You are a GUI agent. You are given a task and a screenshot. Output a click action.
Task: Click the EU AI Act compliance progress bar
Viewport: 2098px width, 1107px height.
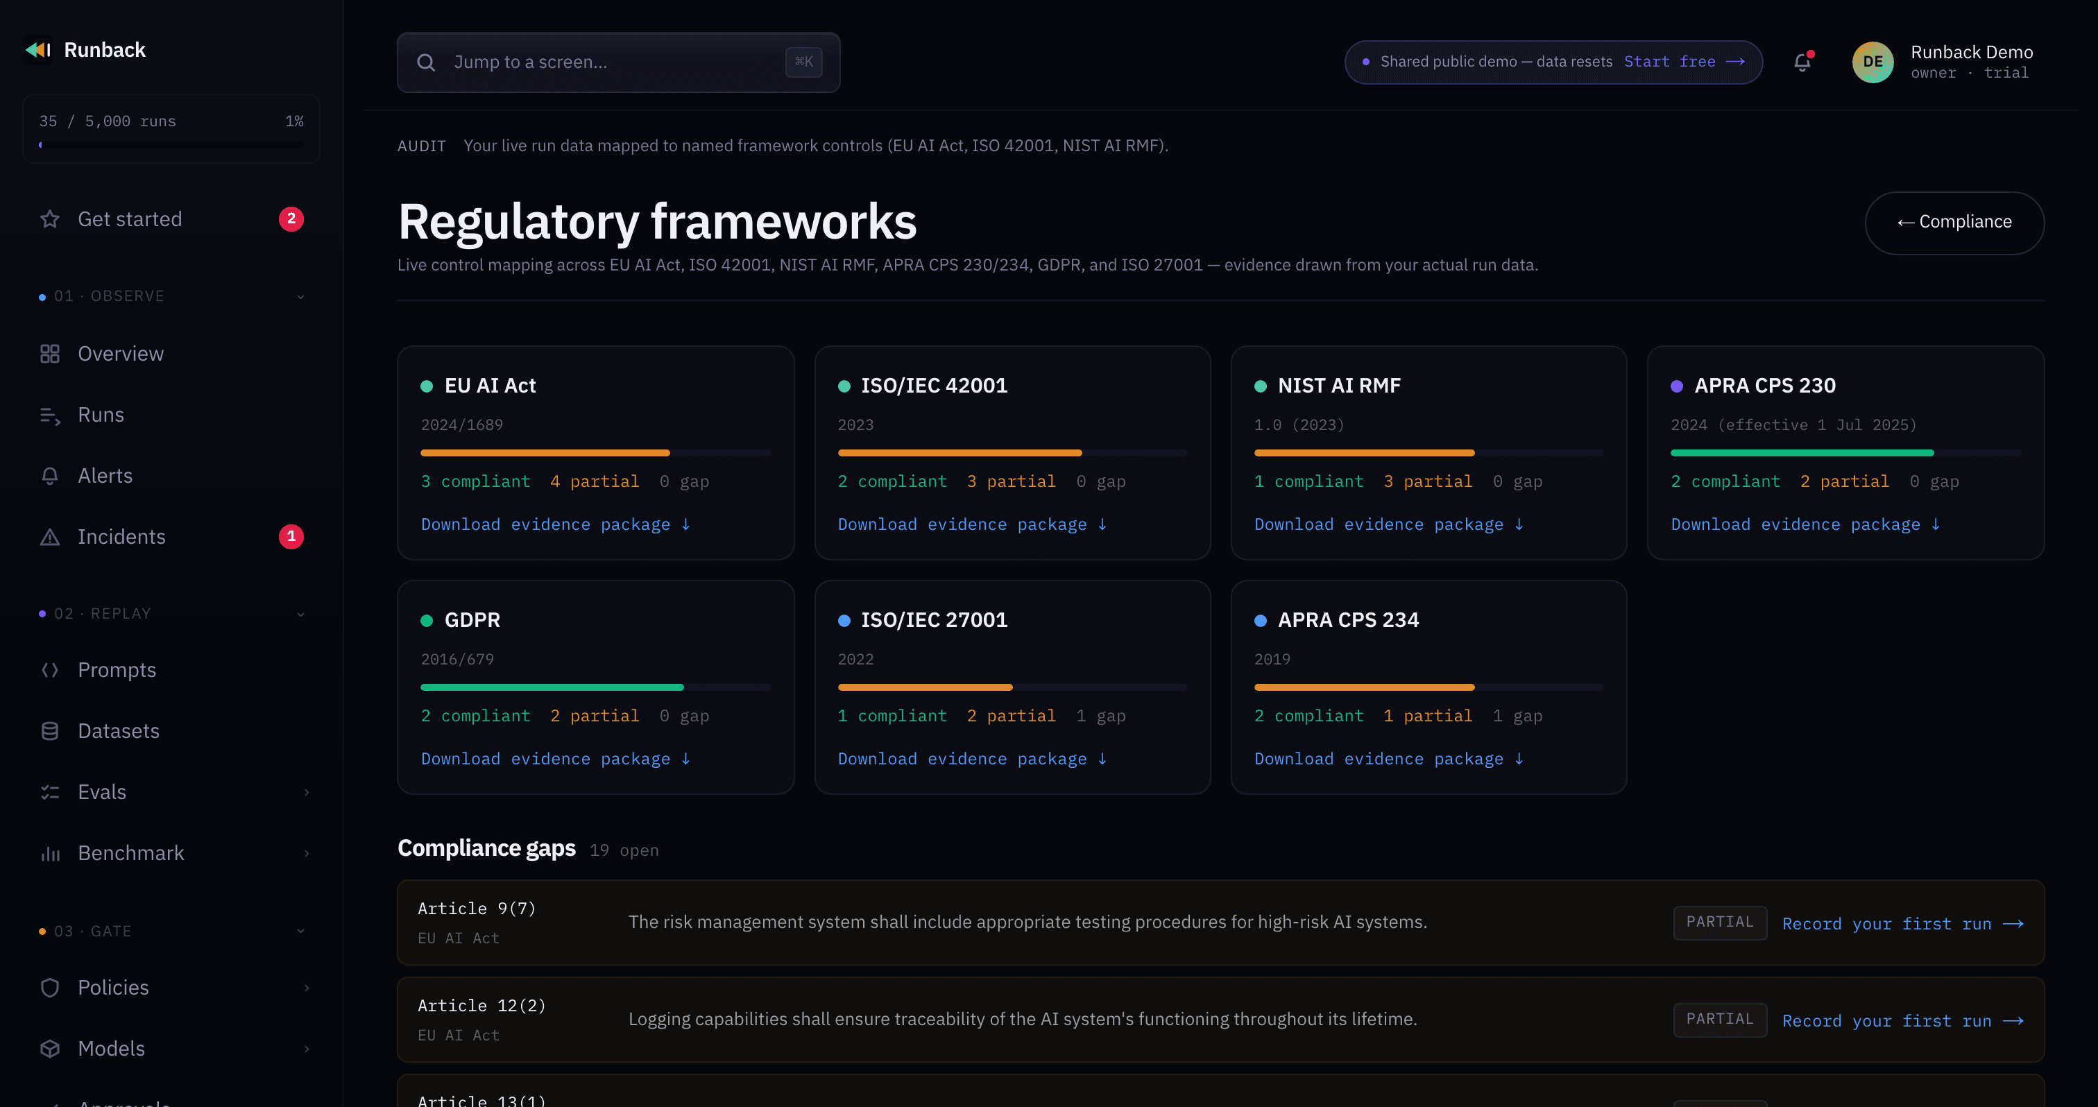[595, 452]
